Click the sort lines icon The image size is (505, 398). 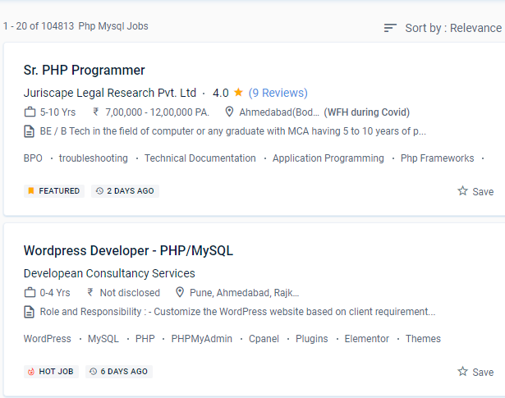[390, 28]
